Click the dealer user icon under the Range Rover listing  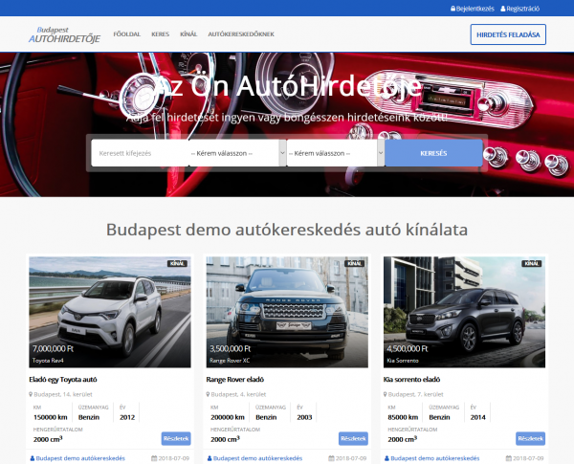pos(210,458)
